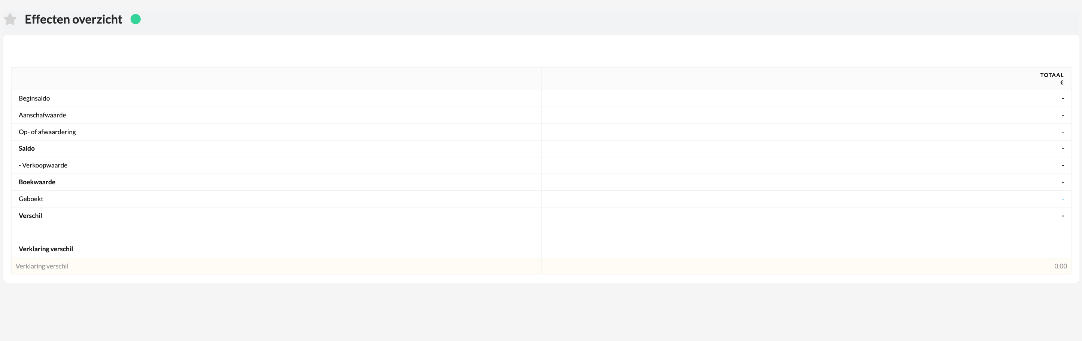Select the Beginsaldo row label
Viewport: 1082px width, 341px height.
[x=34, y=98]
